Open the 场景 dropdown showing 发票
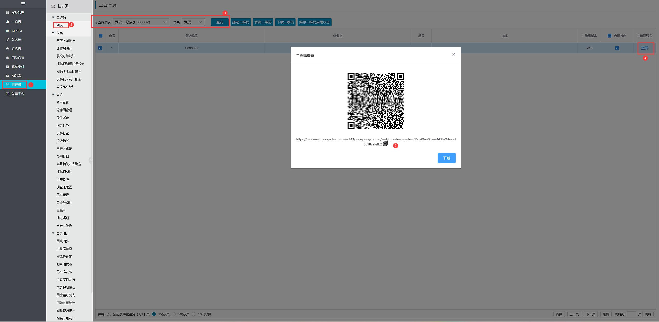Image resolution: width=659 pixels, height=322 pixels. coord(193,22)
